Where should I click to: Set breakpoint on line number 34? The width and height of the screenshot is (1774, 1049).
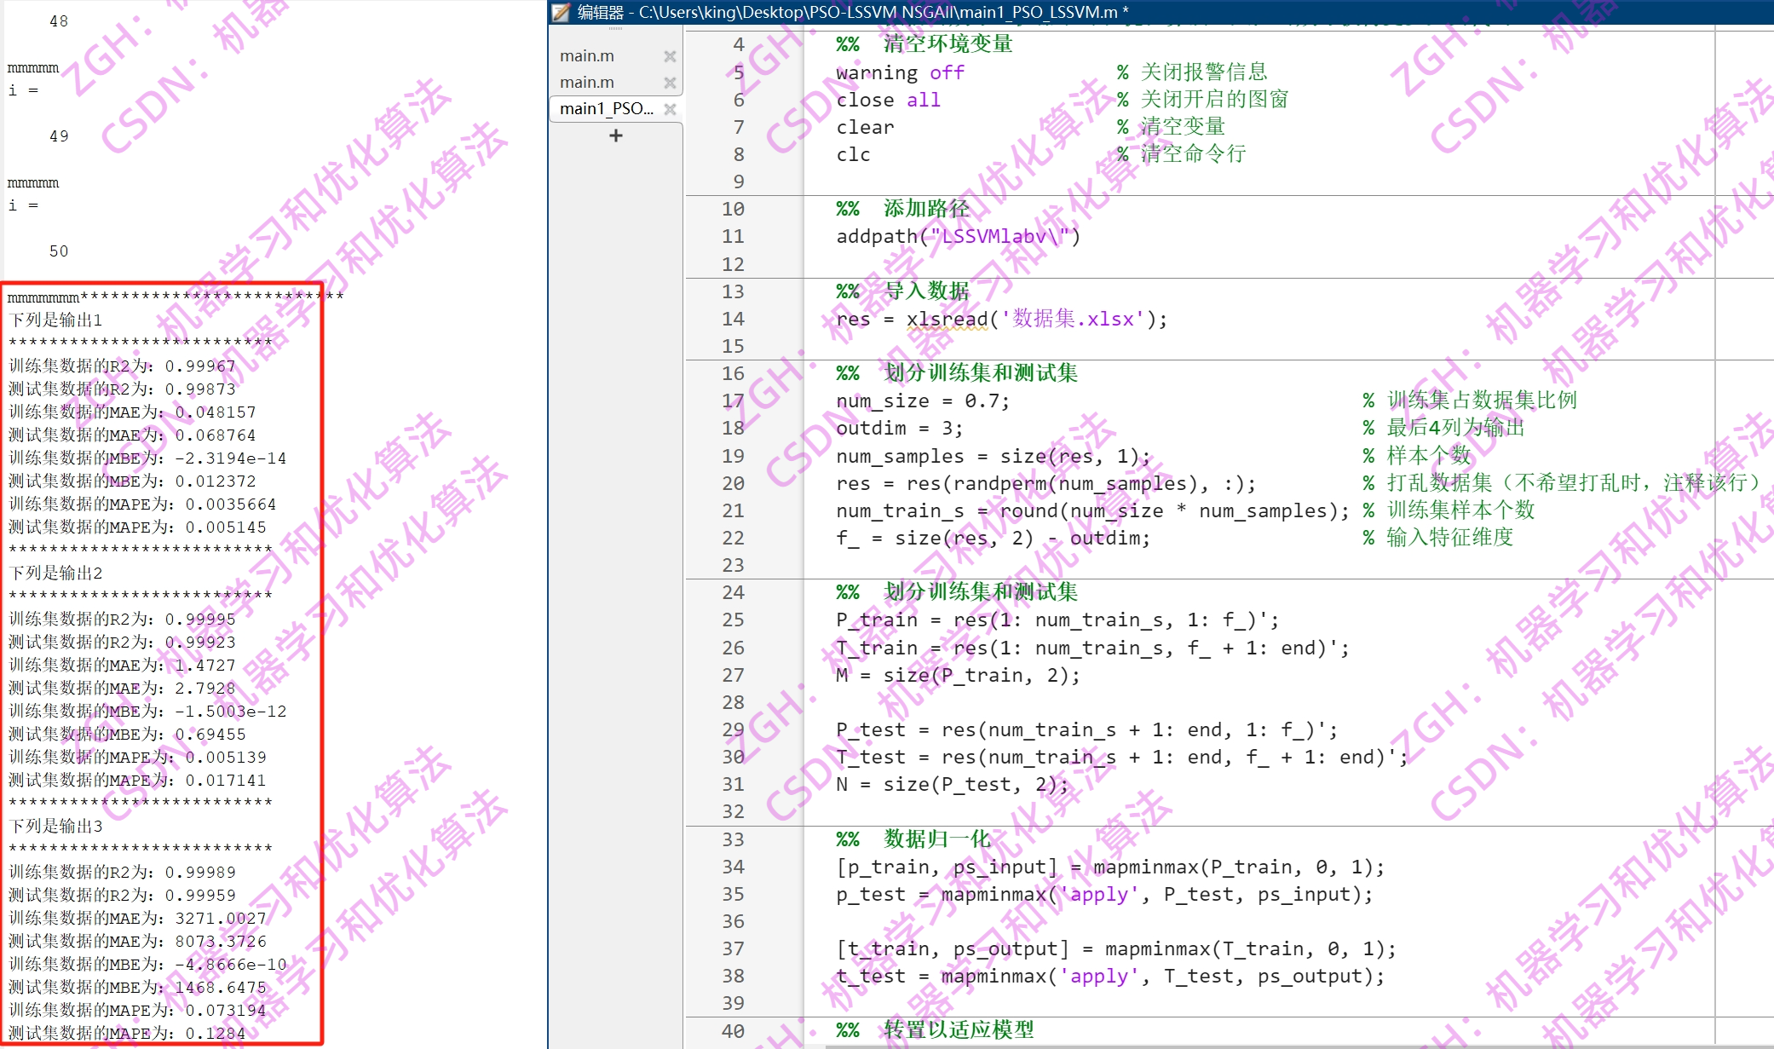[x=733, y=867]
